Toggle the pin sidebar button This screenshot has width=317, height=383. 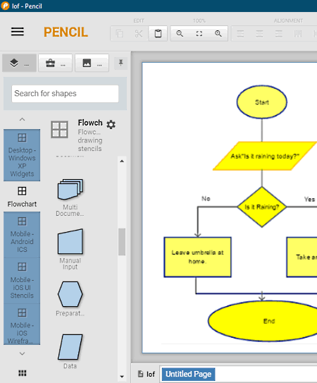tap(120, 63)
